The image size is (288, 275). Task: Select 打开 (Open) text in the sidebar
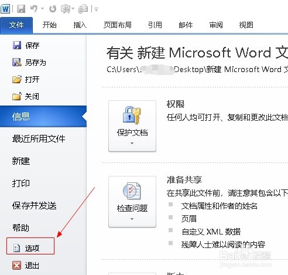click(32, 80)
